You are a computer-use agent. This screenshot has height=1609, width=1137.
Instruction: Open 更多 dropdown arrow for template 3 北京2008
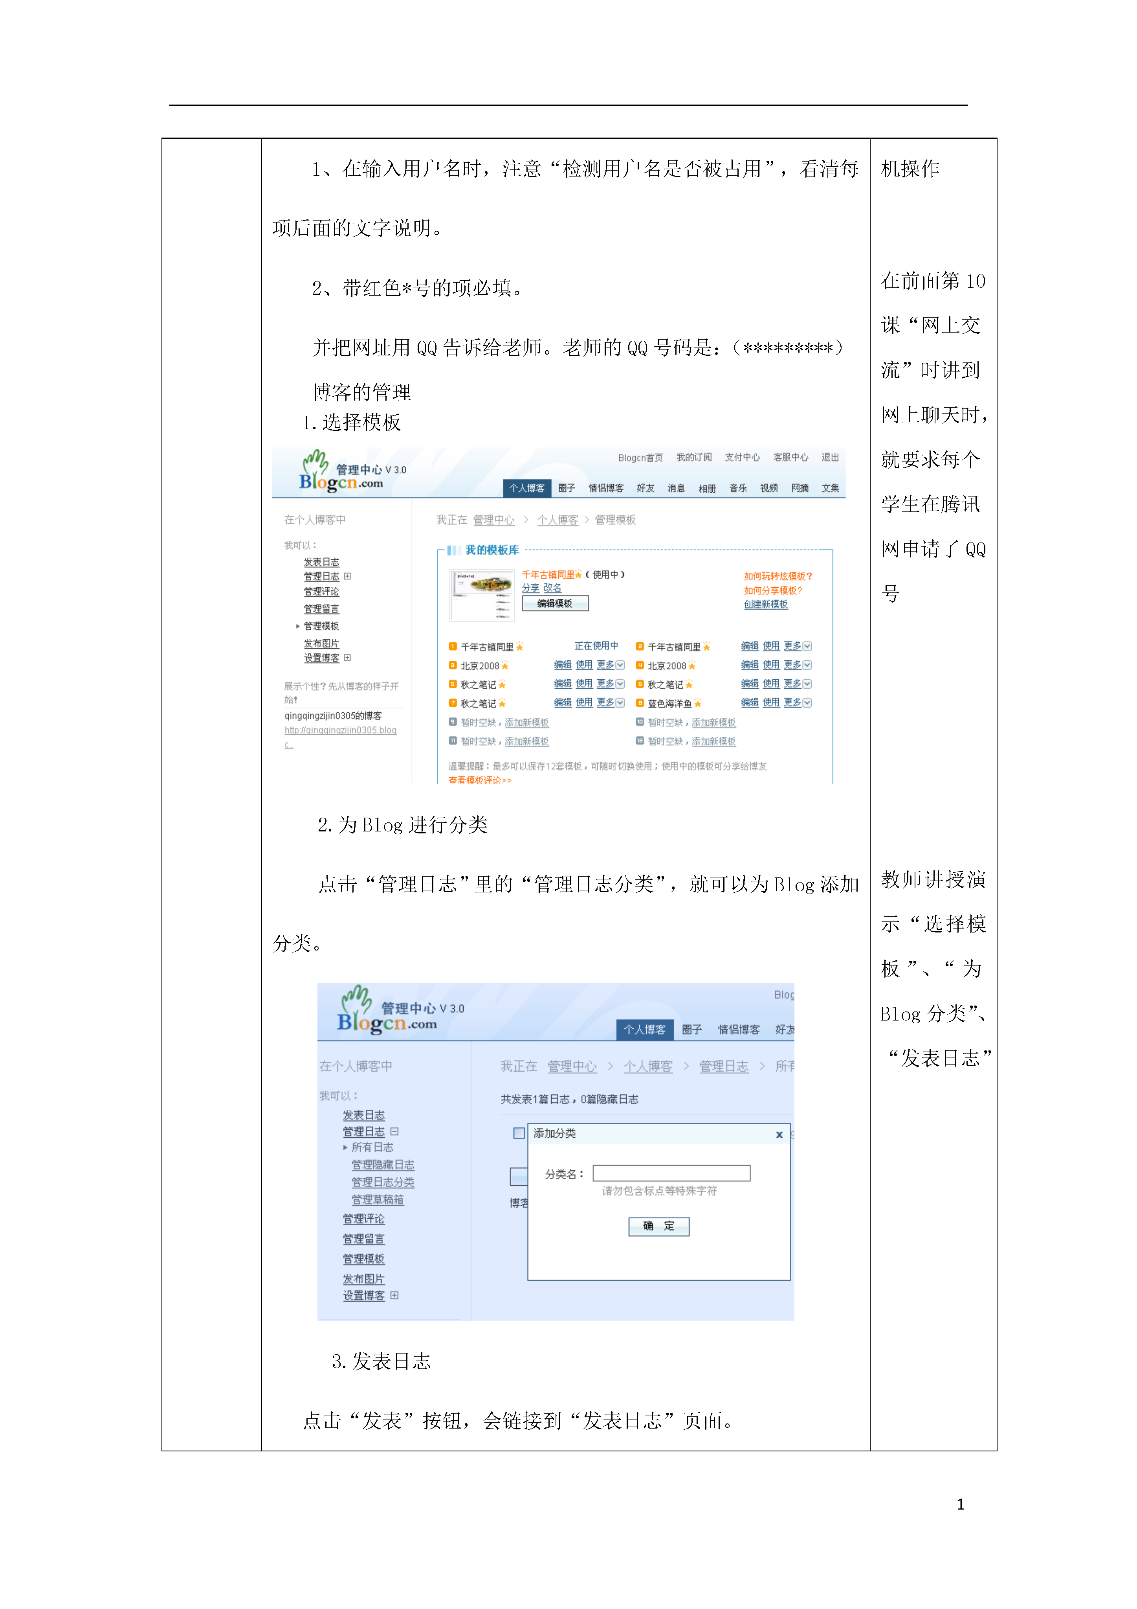point(620,665)
